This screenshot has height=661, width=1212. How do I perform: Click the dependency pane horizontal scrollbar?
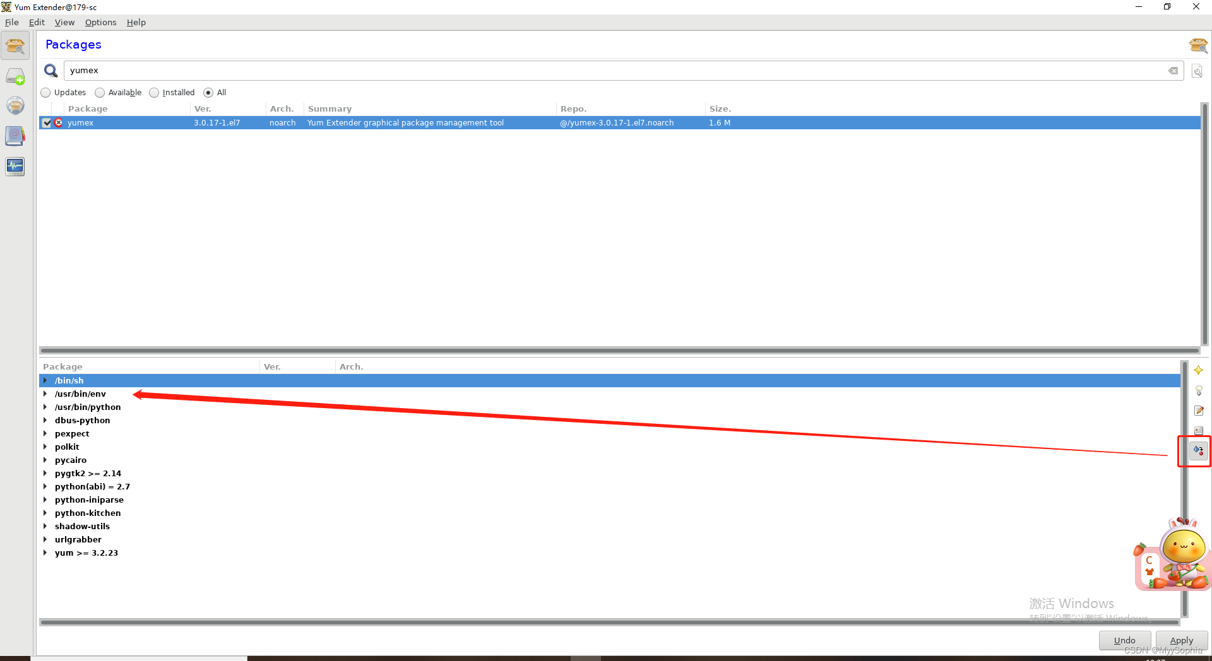click(610, 622)
